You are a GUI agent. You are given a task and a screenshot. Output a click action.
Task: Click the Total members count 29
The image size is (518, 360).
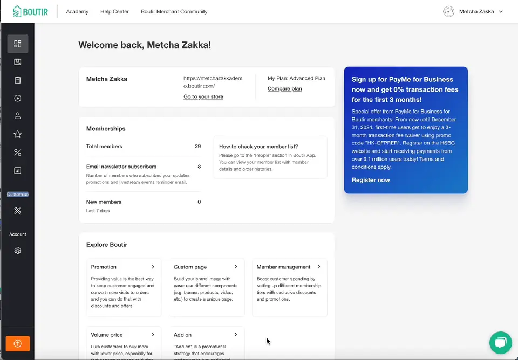198,146
